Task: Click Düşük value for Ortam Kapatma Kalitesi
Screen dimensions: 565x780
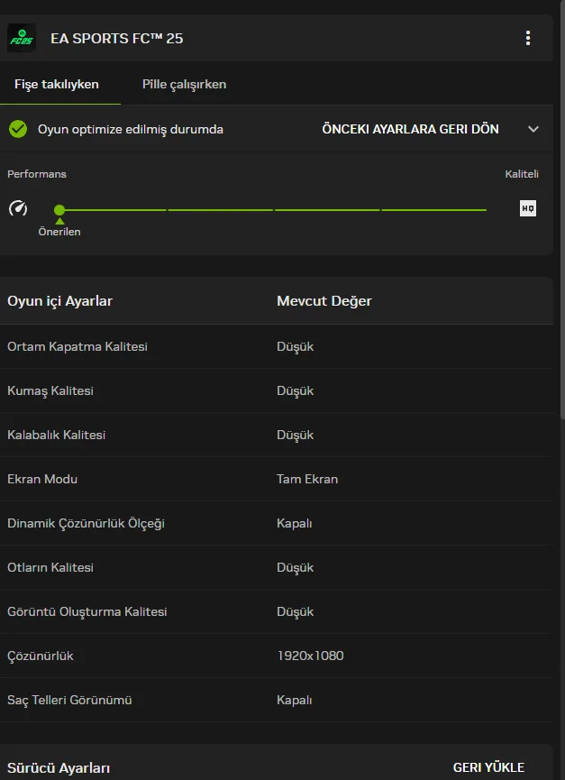Action: [x=296, y=346]
